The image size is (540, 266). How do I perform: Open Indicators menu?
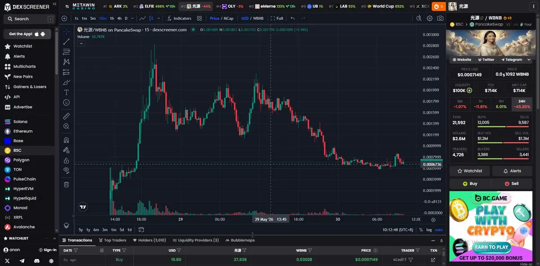[179, 18]
